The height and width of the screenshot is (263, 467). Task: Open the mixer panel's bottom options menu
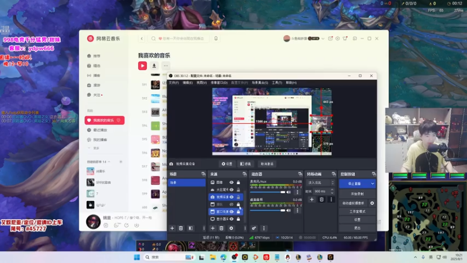[x=264, y=228]
